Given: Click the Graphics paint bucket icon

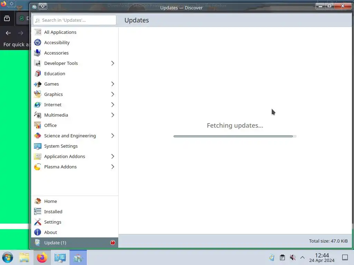Looking at the screenshot, I should tap(37, 95).
